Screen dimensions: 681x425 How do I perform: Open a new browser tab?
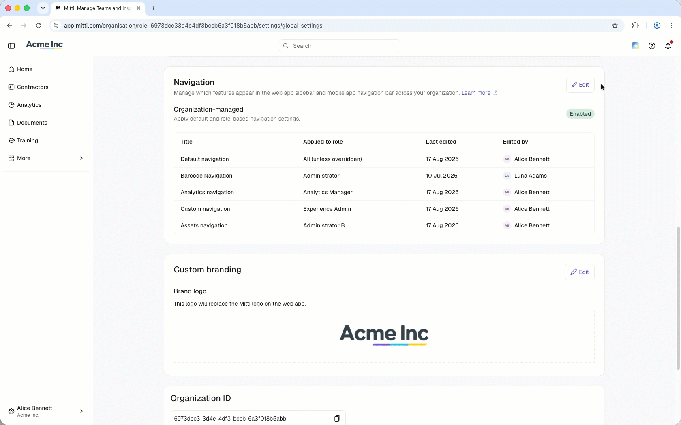point(153,8)
